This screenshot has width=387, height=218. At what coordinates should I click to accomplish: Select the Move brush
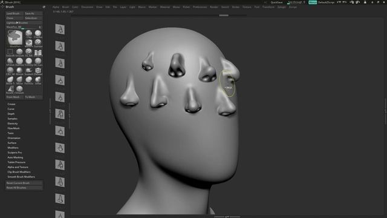pos(19,81)
